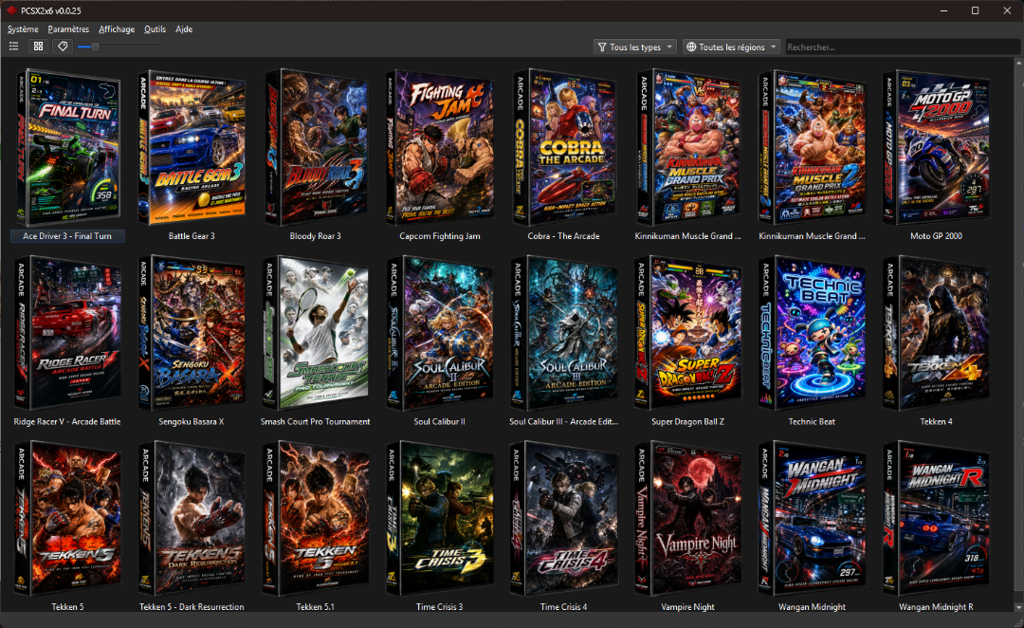The width and height of the screenshot is (1024, 628).
Task: Click the 'Soul Calibur II' title label
Action: 440,421
